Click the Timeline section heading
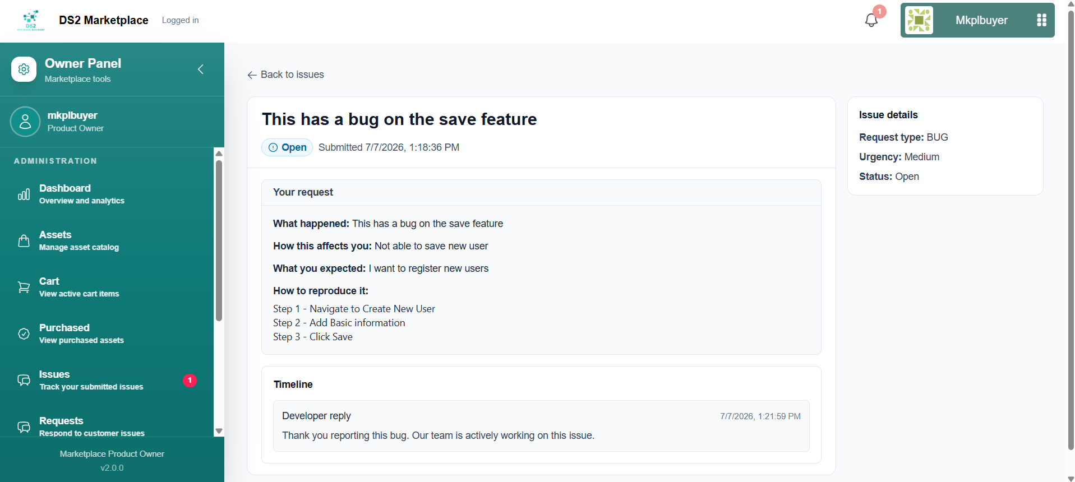This screenshot has width=1075, height=482. (x=293, y=384)
